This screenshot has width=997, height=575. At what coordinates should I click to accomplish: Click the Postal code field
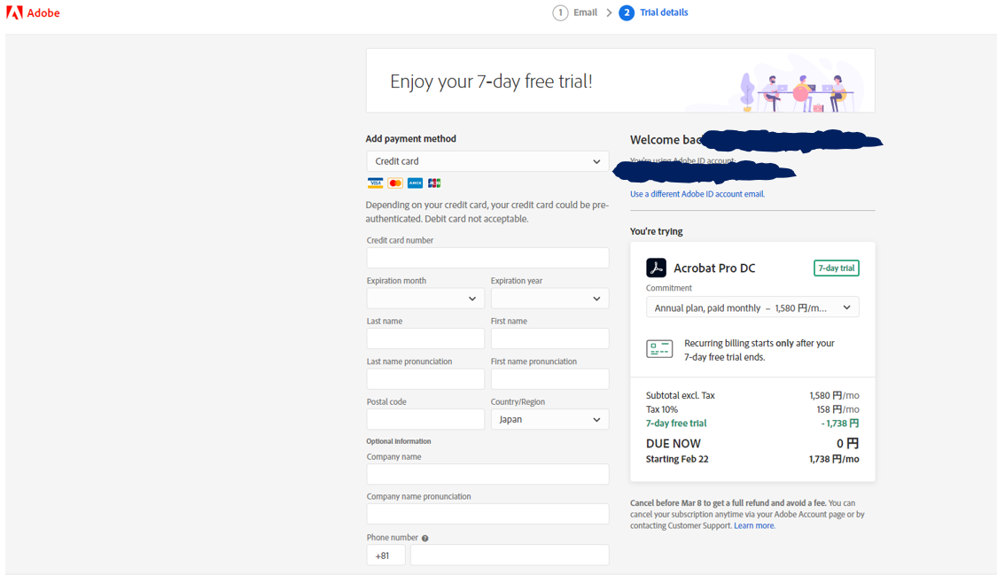pyautogui.click(x=425, y=419)
